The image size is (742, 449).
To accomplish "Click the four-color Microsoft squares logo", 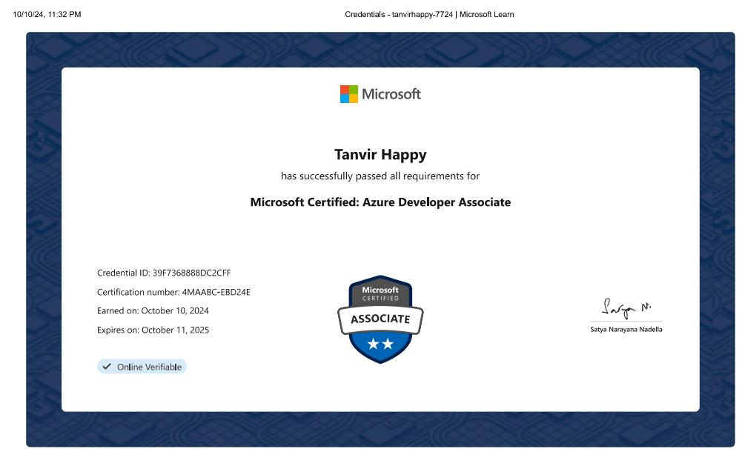I will click(x=348, y=94).
